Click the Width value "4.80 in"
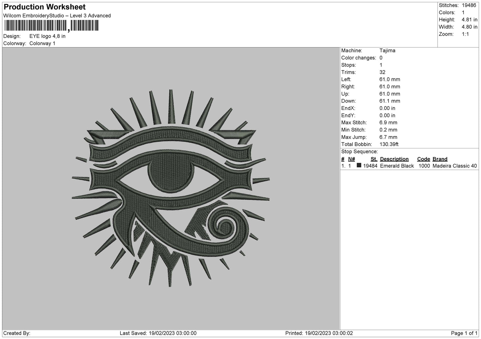Viewport: 481px width, 339px height. [469, 27]
